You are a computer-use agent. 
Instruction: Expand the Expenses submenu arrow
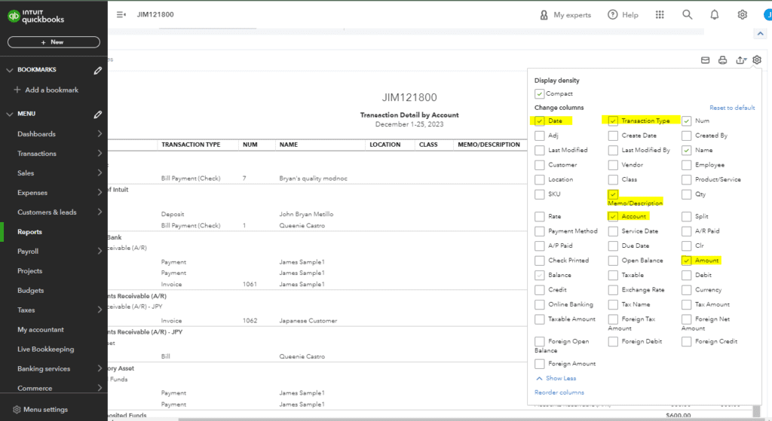[x=100, y=192]
